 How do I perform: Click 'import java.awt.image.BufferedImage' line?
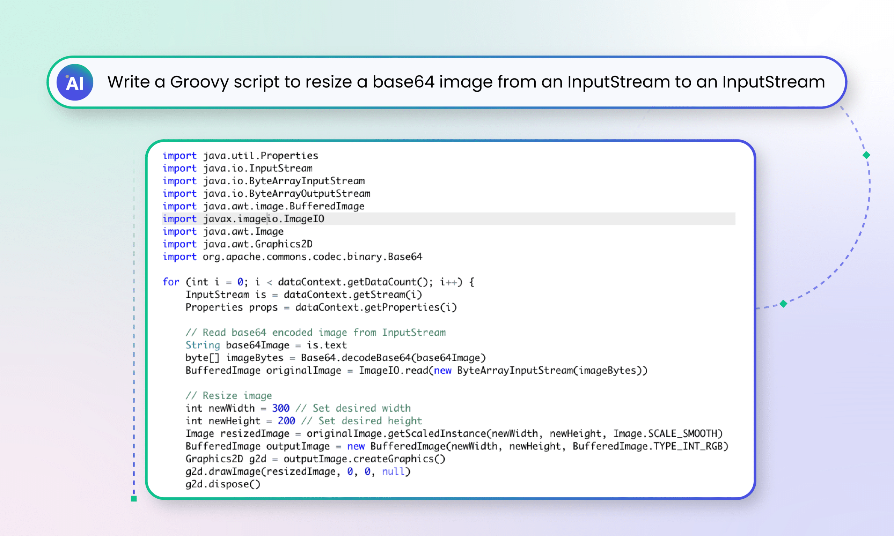263,206
